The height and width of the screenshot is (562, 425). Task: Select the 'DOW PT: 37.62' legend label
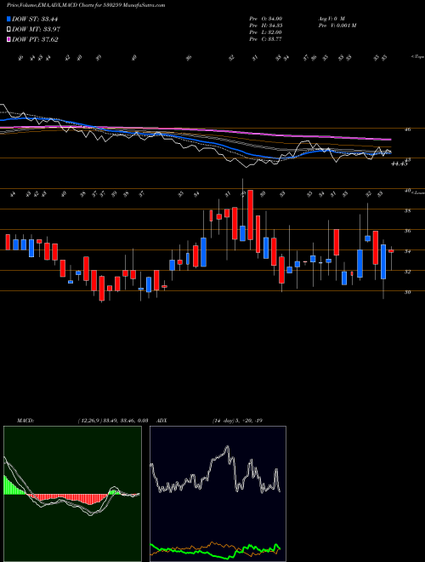[x=35, y=39]
